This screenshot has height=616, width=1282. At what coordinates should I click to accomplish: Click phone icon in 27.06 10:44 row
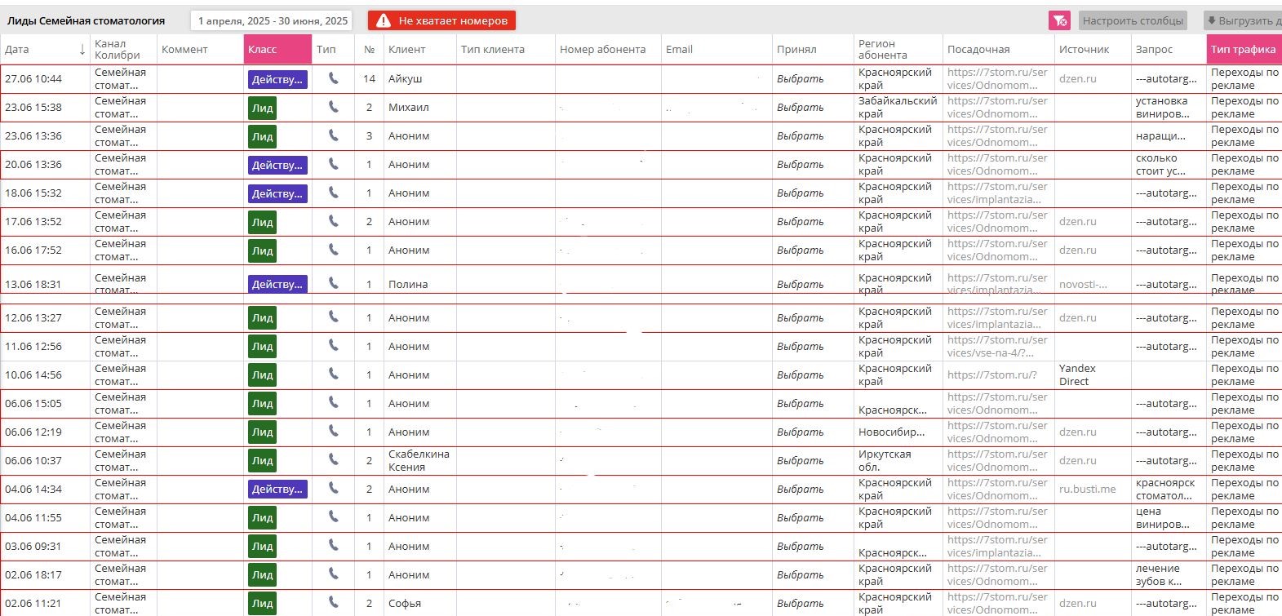coord(333,78)
